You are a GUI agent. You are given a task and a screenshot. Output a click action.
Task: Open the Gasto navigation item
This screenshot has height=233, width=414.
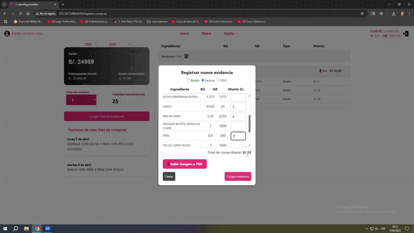tap(228, 34)
